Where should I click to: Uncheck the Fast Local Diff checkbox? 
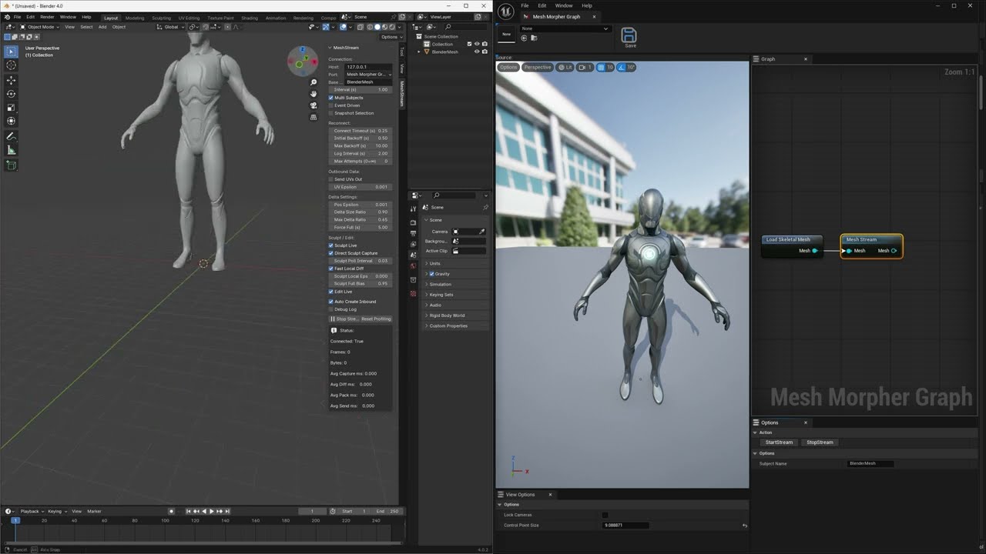point(331,269)
